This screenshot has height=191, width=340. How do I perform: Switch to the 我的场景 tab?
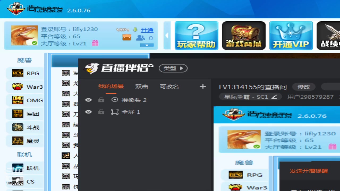tap(111, 86)
